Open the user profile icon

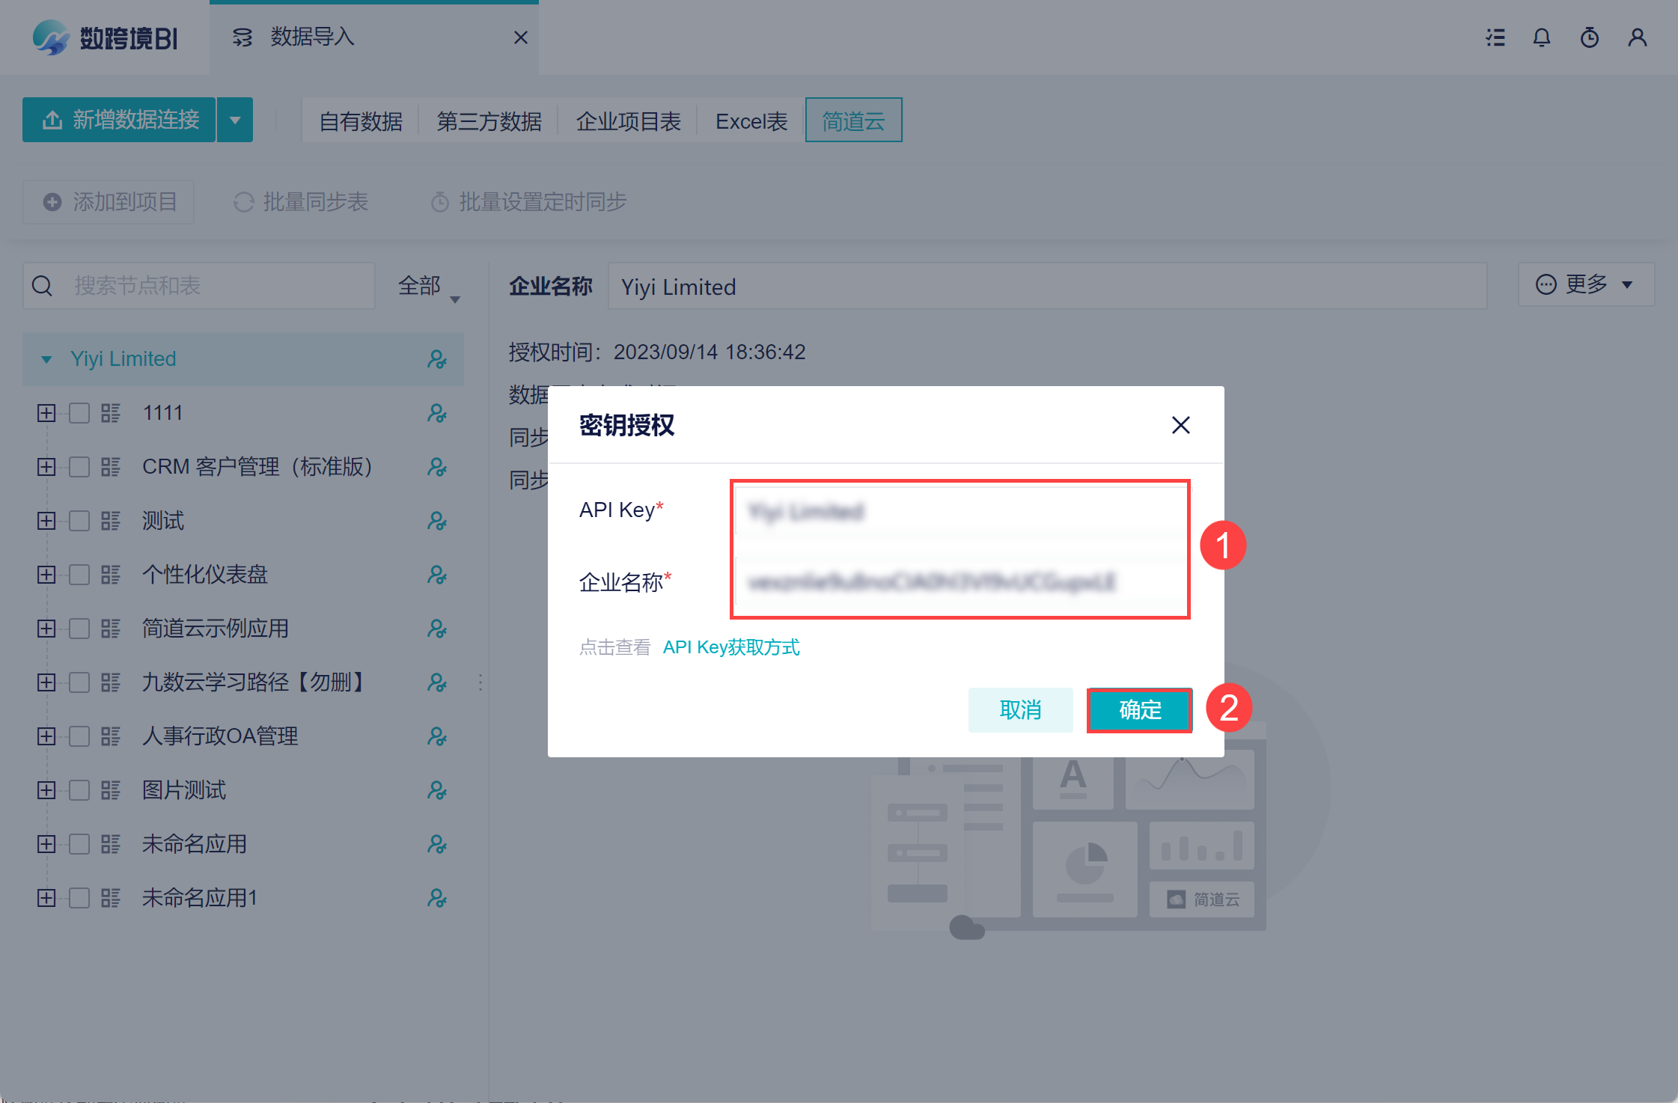[1637, 37]
